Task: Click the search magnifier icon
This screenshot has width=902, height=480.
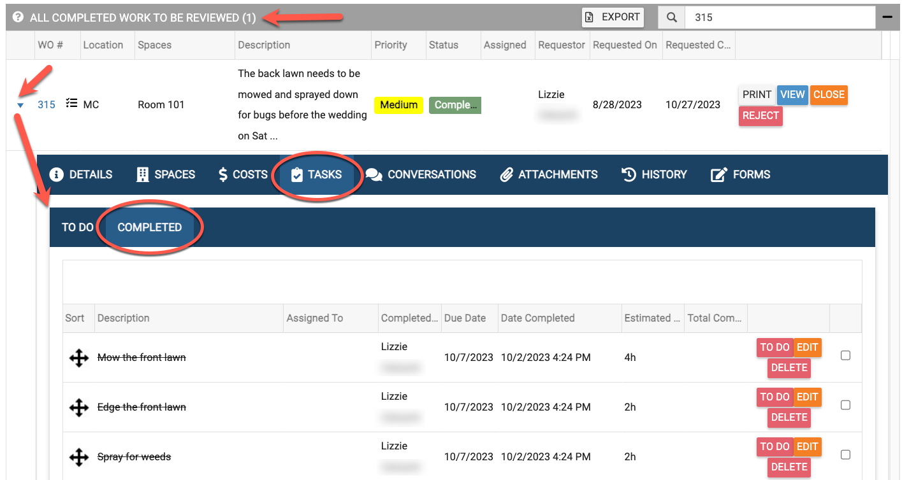Action: (x=672, y=17)
